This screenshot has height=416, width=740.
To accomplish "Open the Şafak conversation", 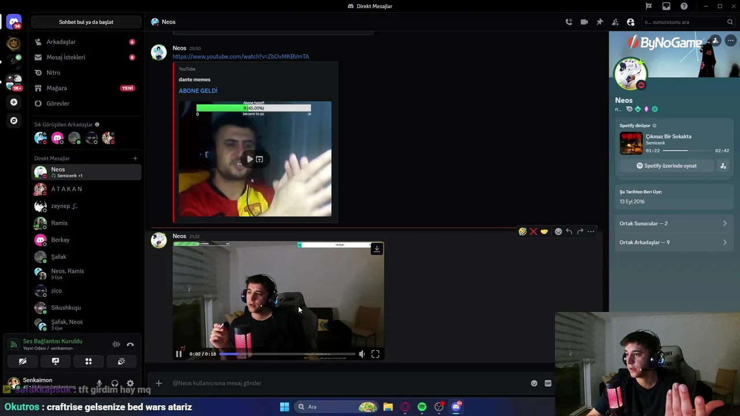I will coord(86,257).
